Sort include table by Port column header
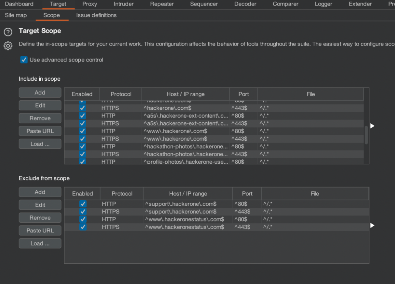 [243, 94]
